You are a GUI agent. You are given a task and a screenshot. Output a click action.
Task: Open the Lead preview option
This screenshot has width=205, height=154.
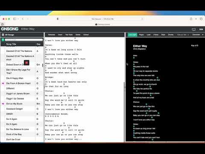pos(149,35)
